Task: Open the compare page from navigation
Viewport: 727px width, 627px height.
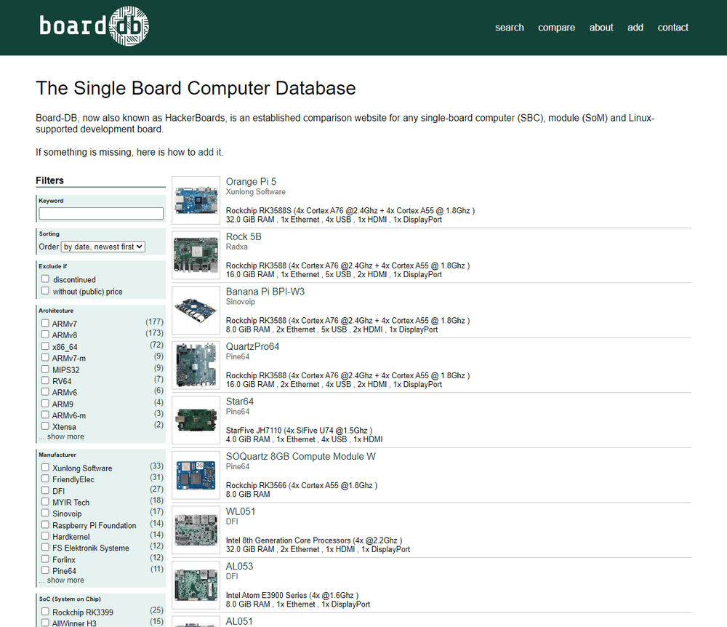Action: [556, 28]
